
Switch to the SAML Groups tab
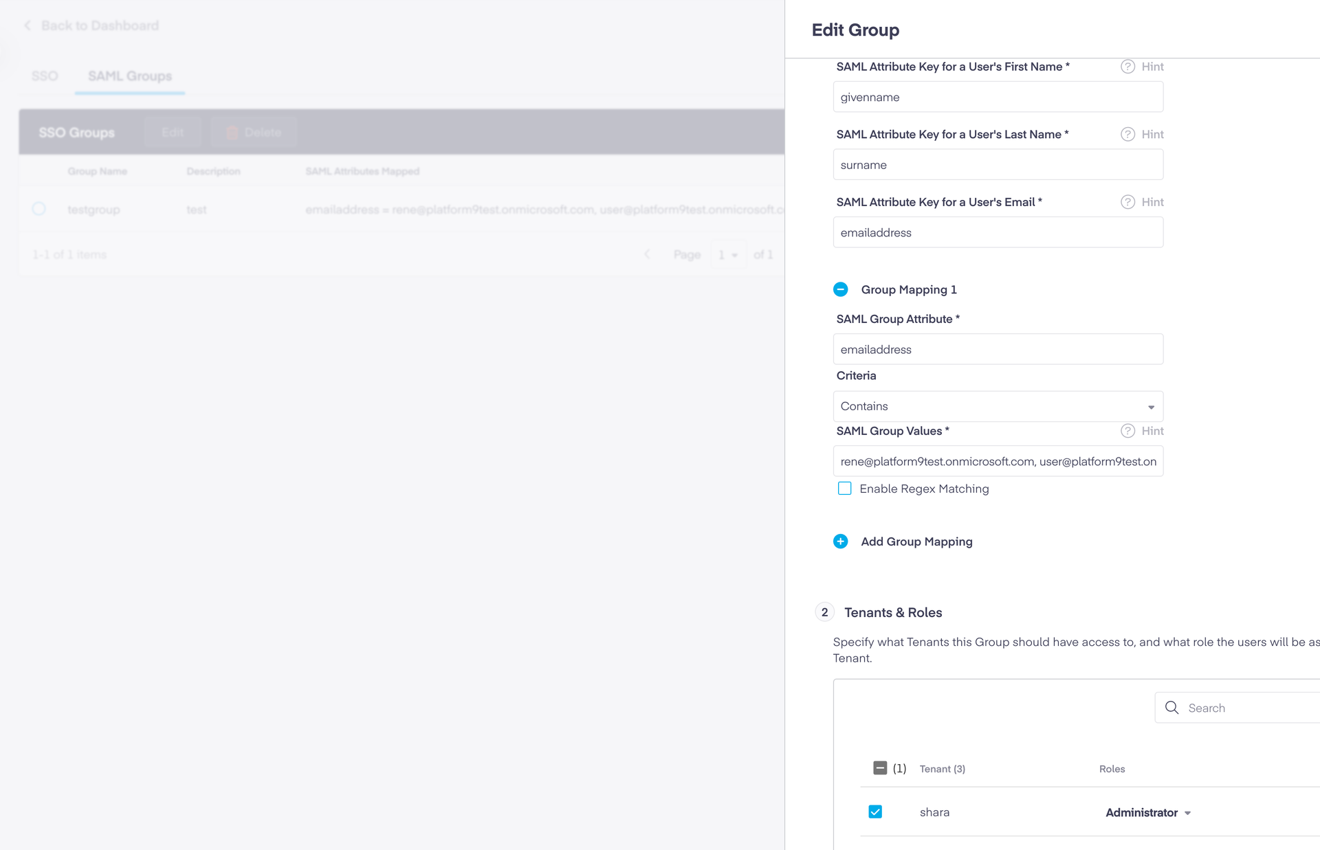129,76
